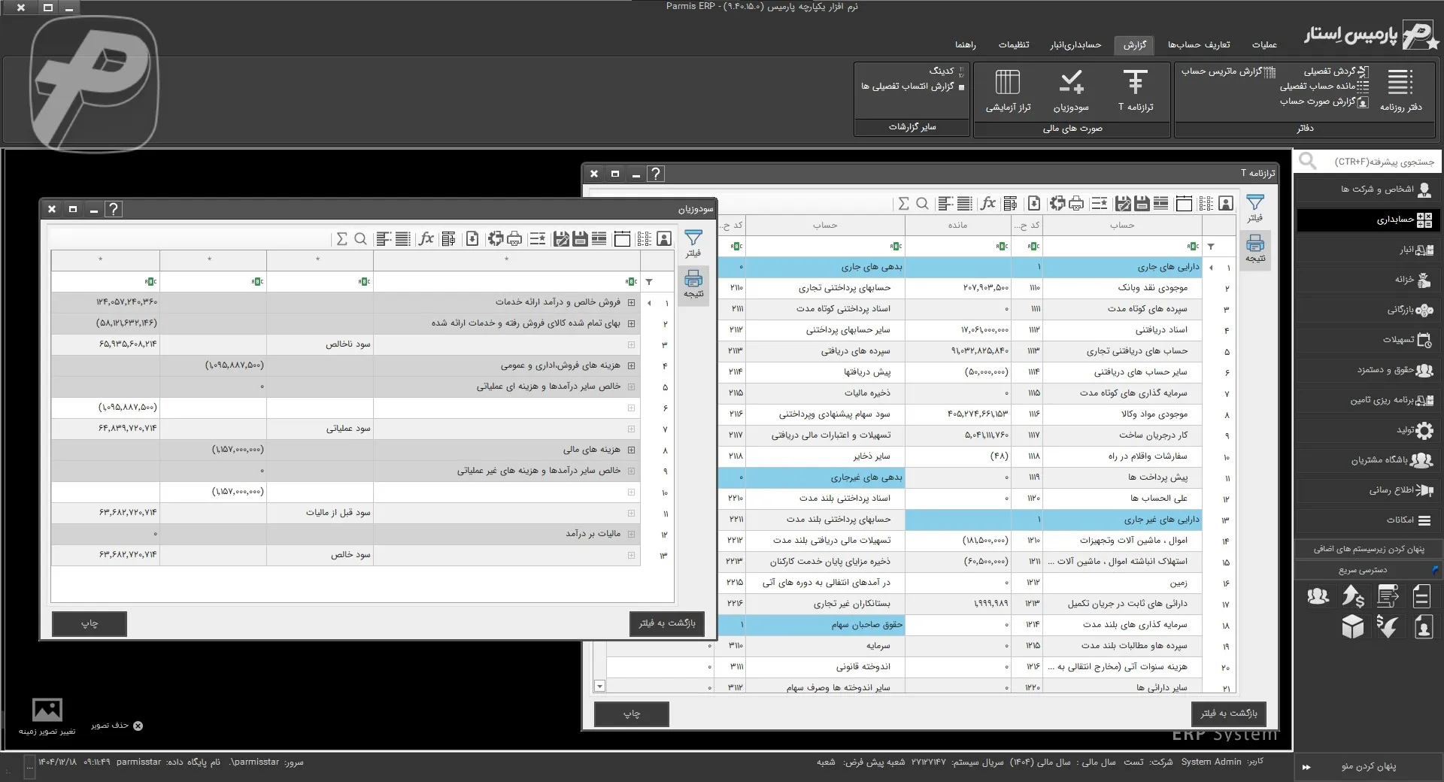Image resolution: width=1444 pixels, height=782 pixels.
Task: Switch to the حسابداری‌انبار ribbon tab
Action: point(1075,45)
